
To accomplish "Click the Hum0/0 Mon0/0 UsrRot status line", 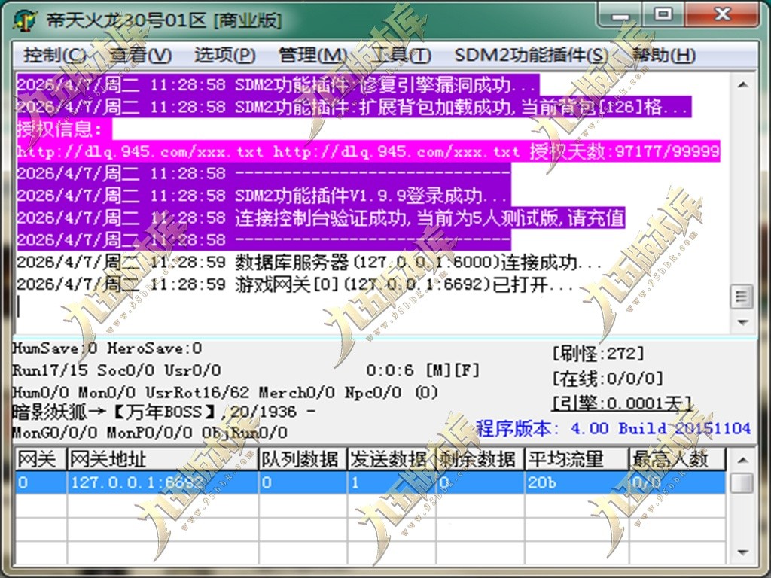I will click(224, 392).
